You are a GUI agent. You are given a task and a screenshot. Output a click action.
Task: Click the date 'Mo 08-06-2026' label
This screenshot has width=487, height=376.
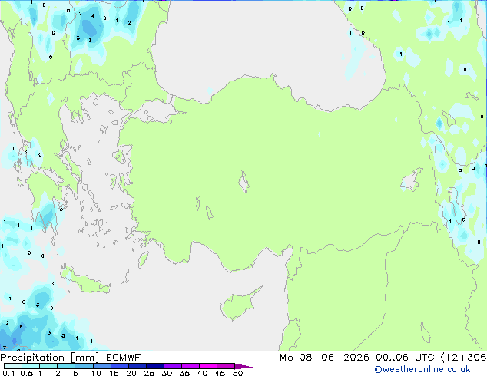click(x=324, y=358)
